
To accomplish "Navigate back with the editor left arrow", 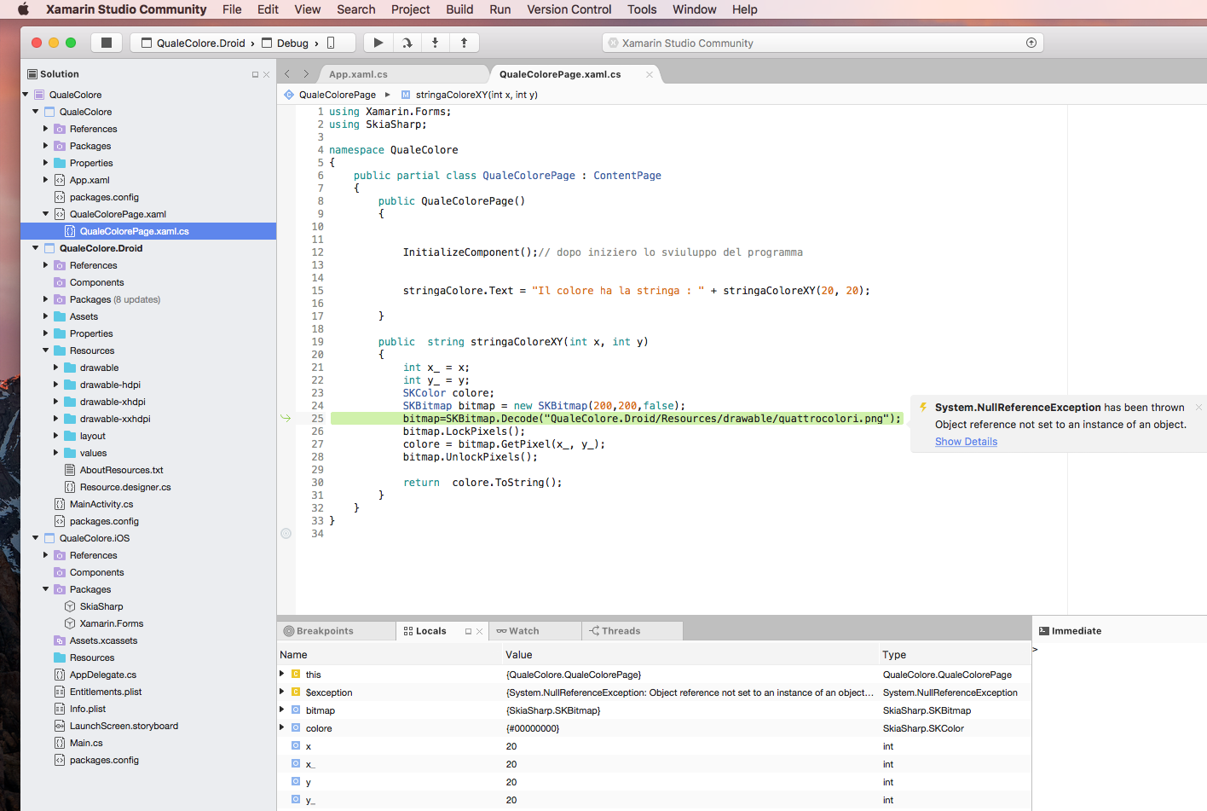I will (x=287, y=74).
